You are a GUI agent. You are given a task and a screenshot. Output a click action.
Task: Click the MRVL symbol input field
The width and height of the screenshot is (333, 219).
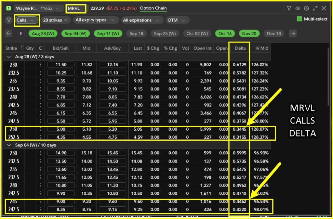pyautogui.click(x=76, y=9)
